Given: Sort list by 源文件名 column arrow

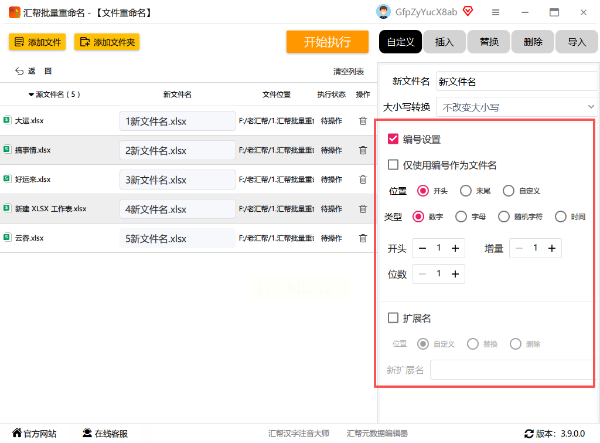Looking at the screenshot, I should (31, 94).
